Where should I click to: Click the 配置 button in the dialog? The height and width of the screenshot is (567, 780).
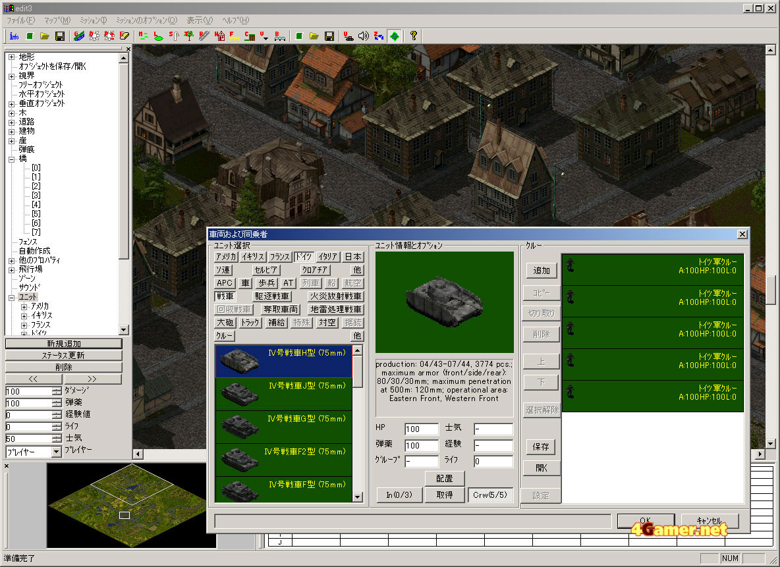(445, 479)
